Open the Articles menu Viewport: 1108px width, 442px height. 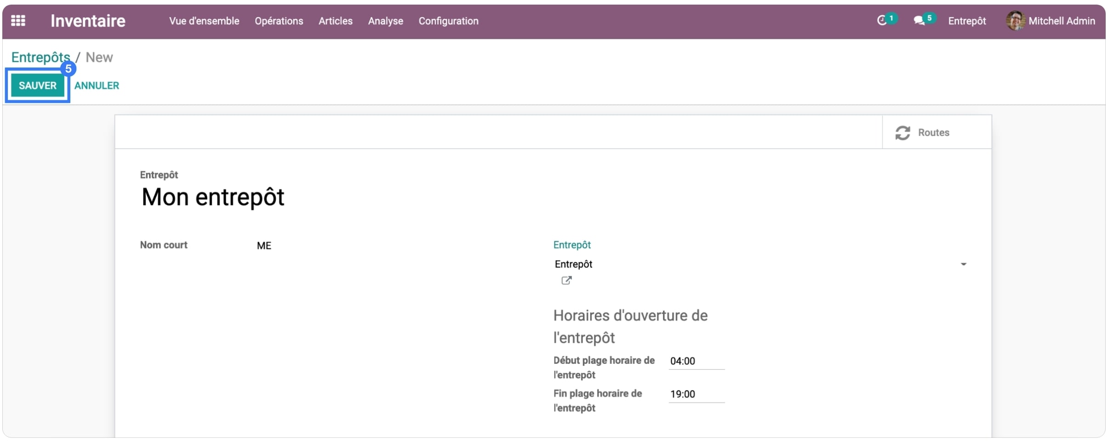(x=336, y=21)
